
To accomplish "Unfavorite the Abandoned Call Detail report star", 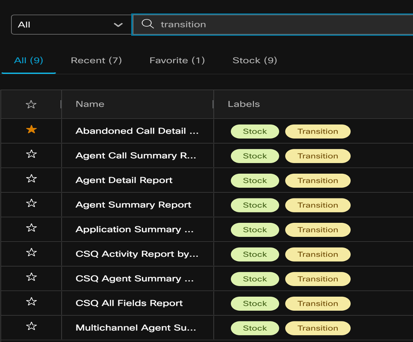I will coord(31,129).
